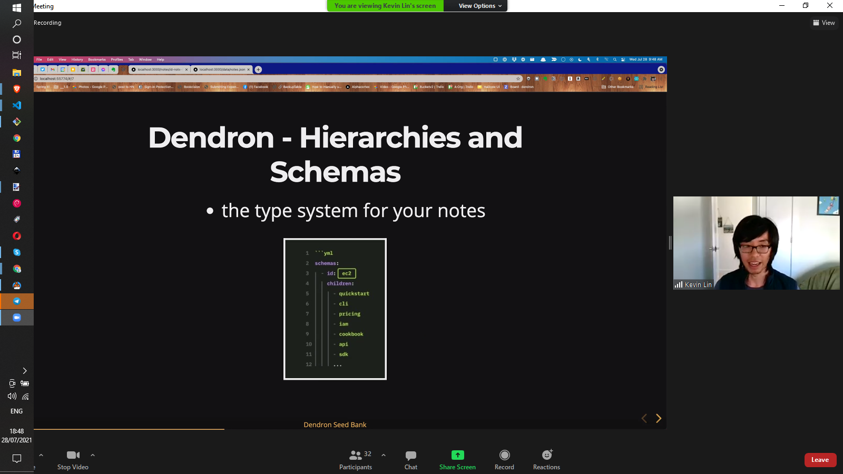Open Brave browser from taskbar
The height and width of the screenshot is (474, 843).
click(17, 89)
